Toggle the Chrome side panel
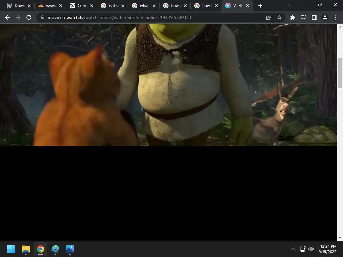The width and height of the screenshot is (343, 257). pos(314,17)
